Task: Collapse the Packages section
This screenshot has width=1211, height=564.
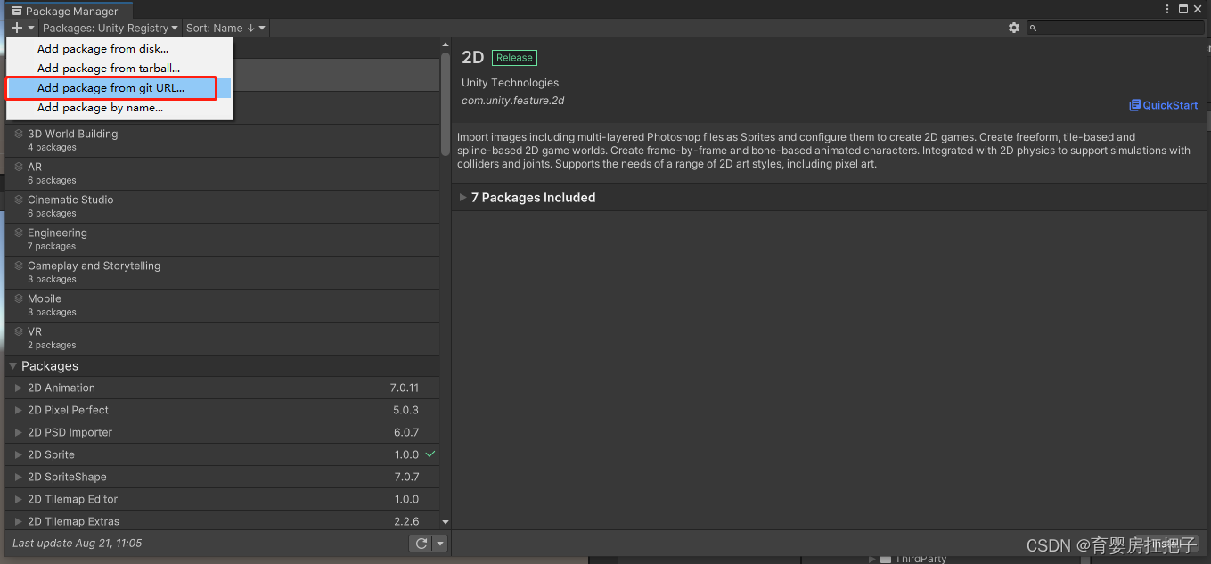Action: [x=12, y=366]
